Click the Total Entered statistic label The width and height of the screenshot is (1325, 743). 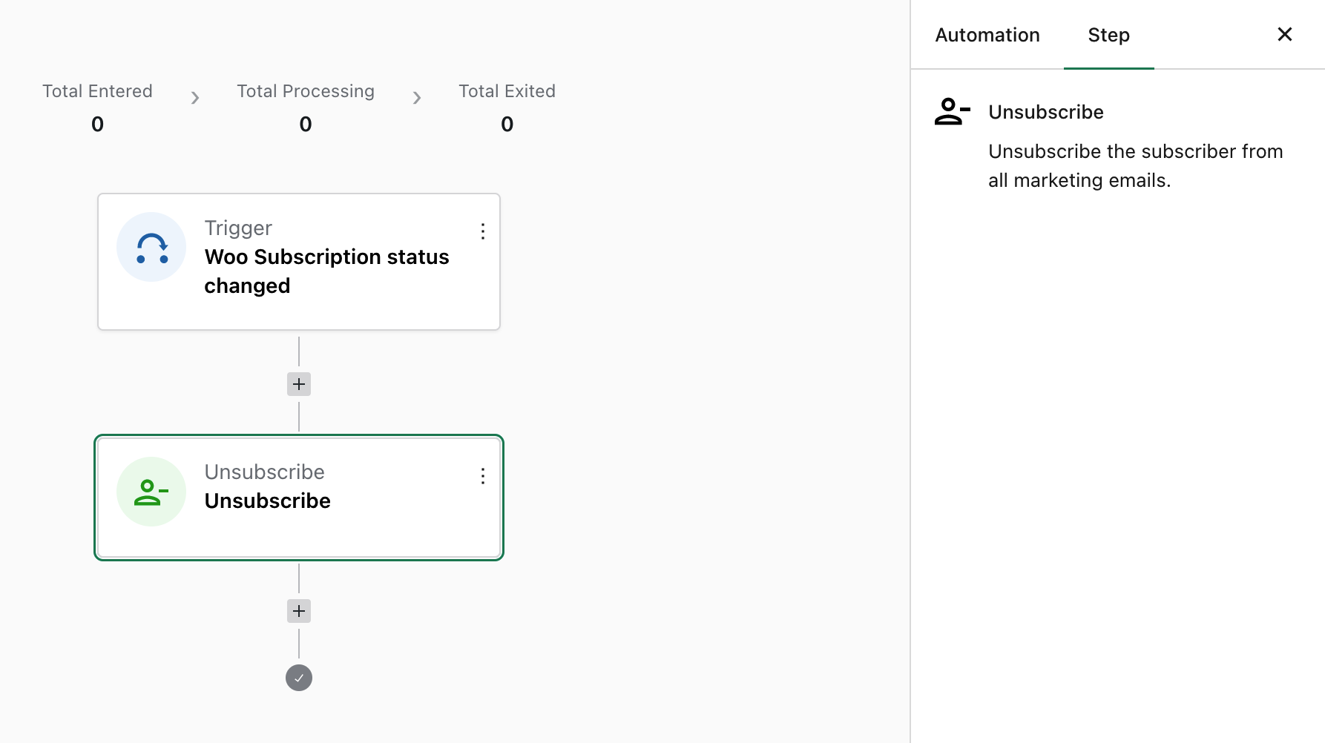pyautogui.click(x=97, y=91)
